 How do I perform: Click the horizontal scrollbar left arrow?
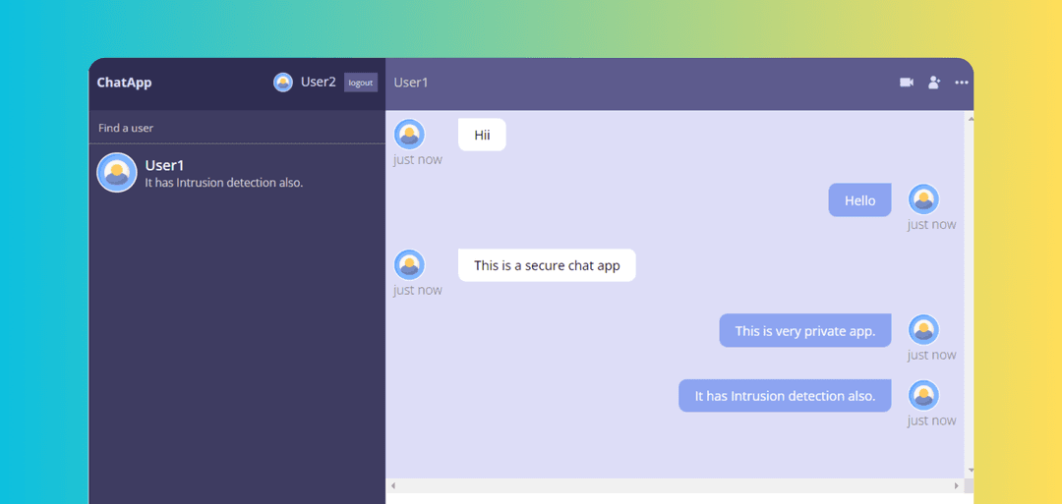(393, 485)
